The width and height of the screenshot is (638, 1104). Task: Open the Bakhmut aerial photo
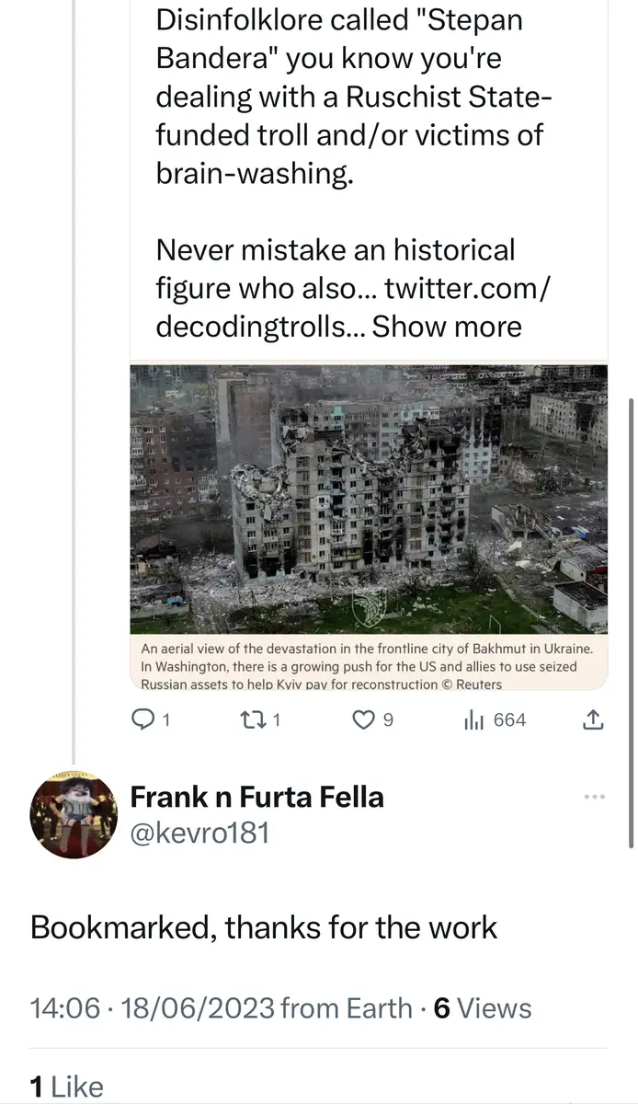368,497
